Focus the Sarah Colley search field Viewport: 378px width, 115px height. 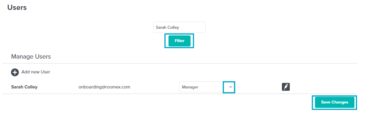[x=179, y=27]
